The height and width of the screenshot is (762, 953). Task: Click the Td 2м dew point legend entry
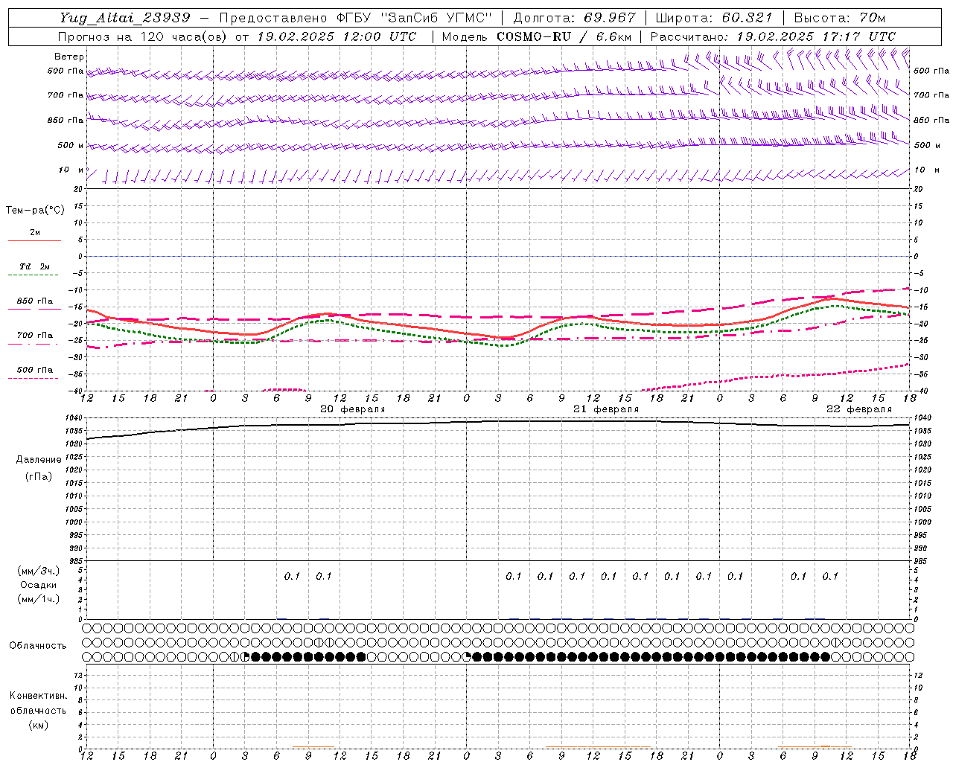pos(35,266)
